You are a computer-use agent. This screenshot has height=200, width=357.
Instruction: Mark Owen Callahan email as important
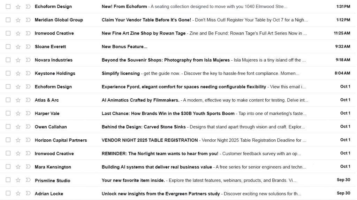point(28,127)
